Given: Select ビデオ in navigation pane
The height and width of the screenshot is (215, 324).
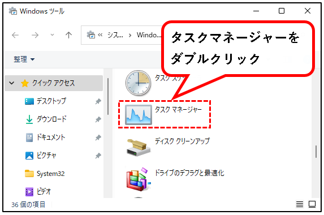Looking at the screenshot, I should (x=44, y=192).
